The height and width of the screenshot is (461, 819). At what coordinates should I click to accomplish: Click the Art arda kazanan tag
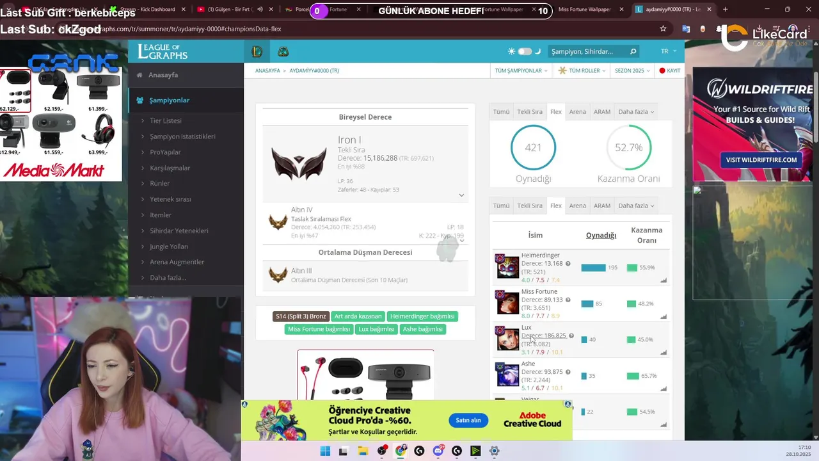click(x=358, y=316)
